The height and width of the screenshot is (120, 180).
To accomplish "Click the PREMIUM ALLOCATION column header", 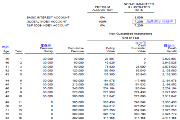I will pos(103,8).
